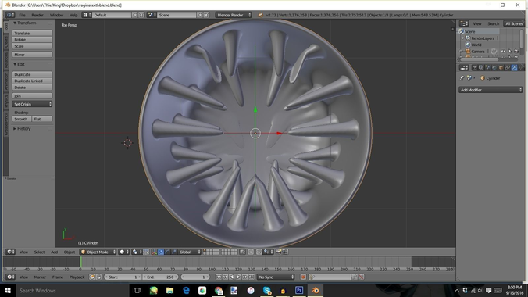Open Photoshop from the Windows taskbar
Image resolution: width=528 pixels, height=297 pixels.
(x=299, y=290)
